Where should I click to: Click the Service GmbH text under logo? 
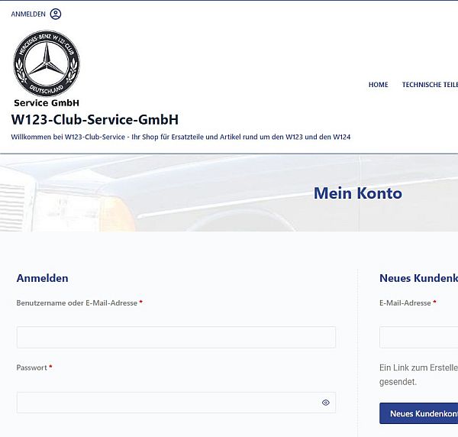click(47, 103)
